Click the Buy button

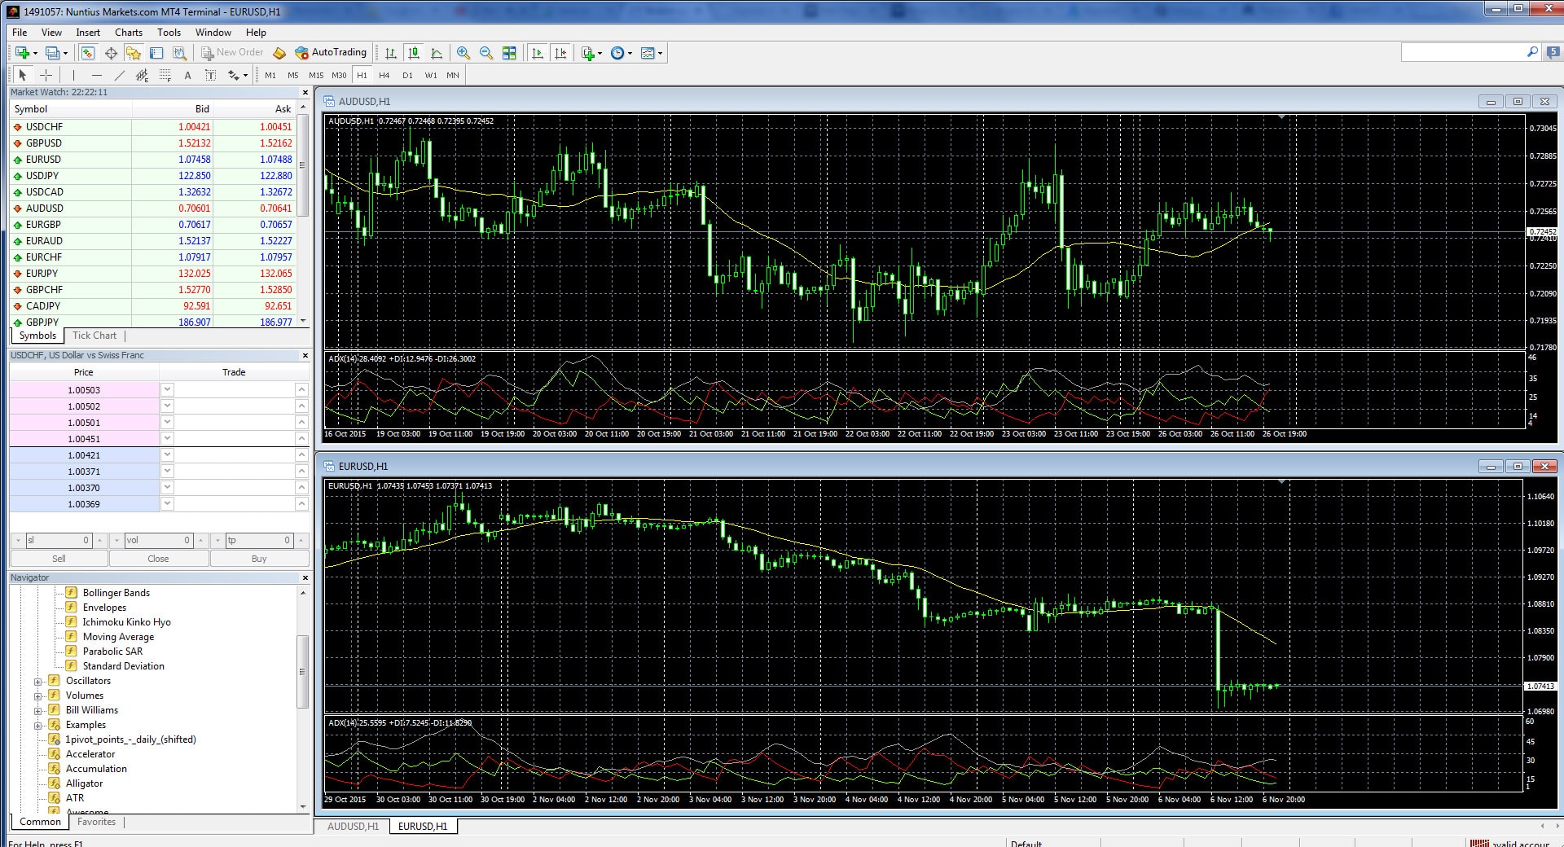259,559
